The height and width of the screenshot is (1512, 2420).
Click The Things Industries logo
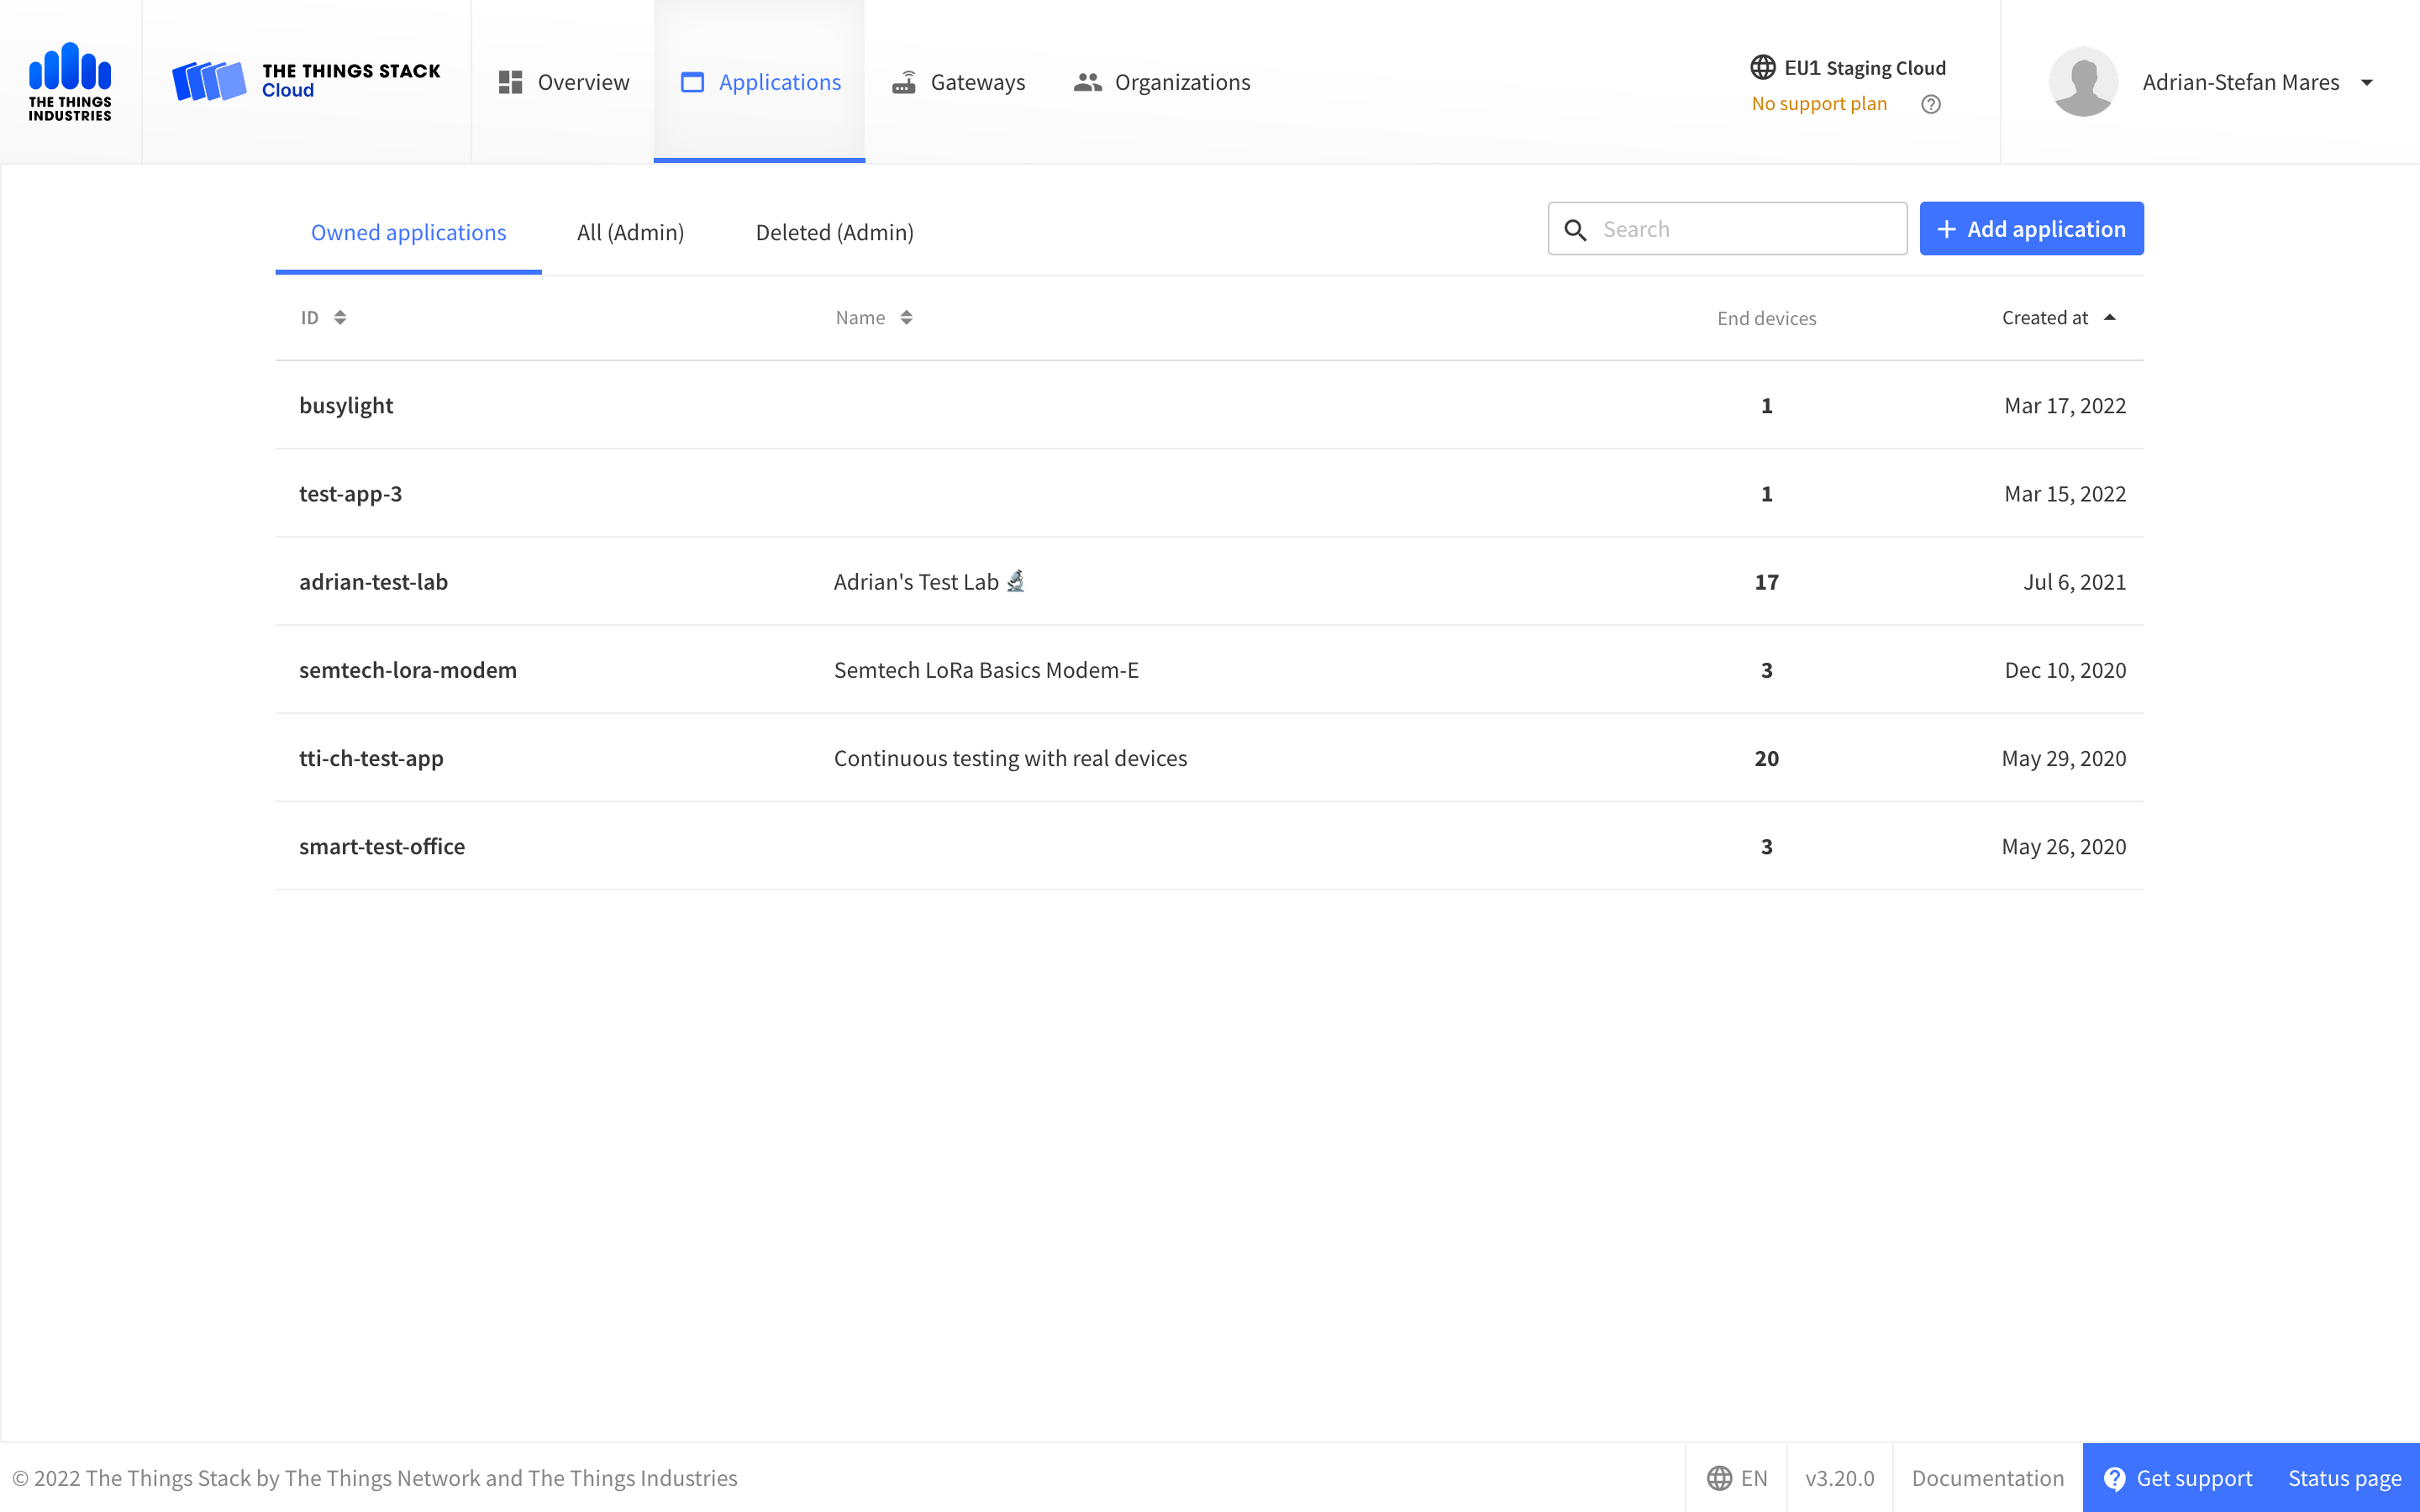[x=70, y=80]
